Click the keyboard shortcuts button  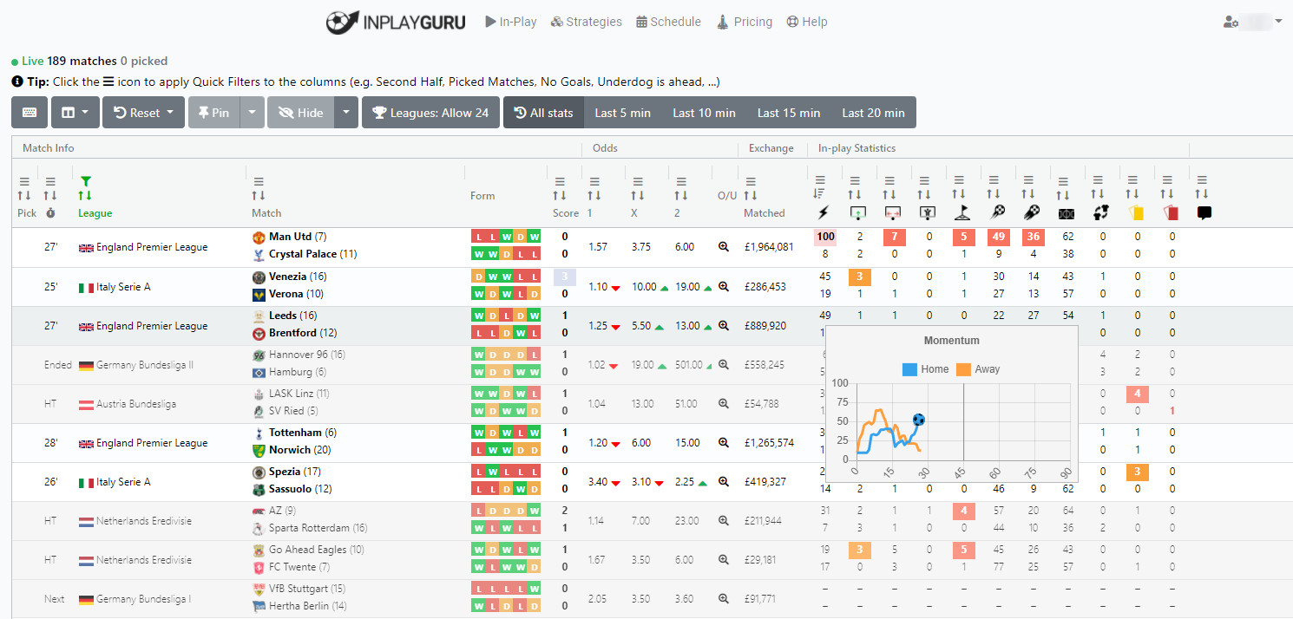click(x=30, y=113)
